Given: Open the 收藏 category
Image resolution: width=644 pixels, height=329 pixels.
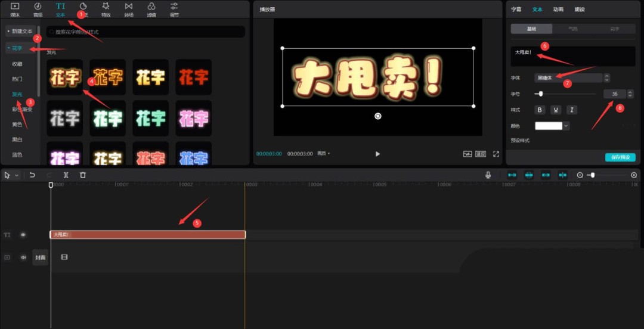Looking at the screenshot, I should [x=17, y=64].
